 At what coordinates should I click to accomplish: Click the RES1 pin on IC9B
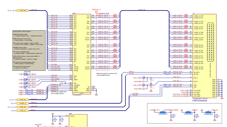pyautogui.click(x=88, y=89)
